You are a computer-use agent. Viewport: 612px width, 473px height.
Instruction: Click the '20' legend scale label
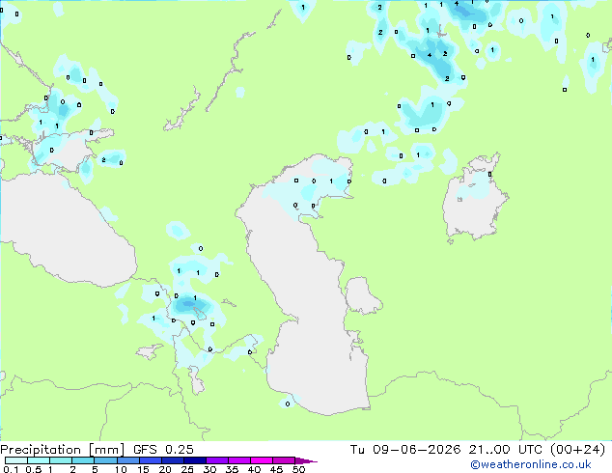click(x=165, y=469)
